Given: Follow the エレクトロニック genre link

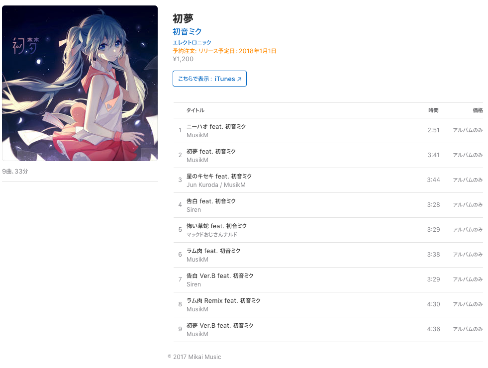Looking at the screenshot, I should [x=192, y=42].
